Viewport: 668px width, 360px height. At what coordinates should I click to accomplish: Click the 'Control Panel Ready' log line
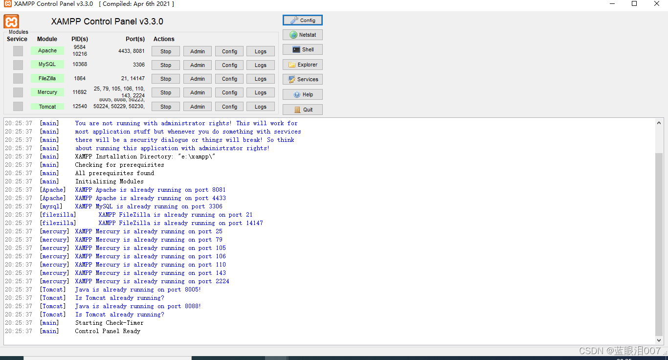click(x=108, y=331)
